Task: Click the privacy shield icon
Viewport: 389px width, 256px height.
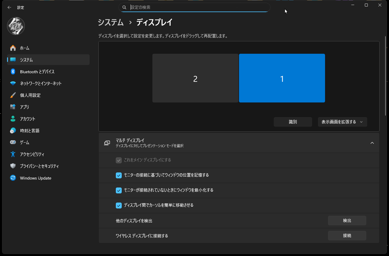Action: click(13, 166)
